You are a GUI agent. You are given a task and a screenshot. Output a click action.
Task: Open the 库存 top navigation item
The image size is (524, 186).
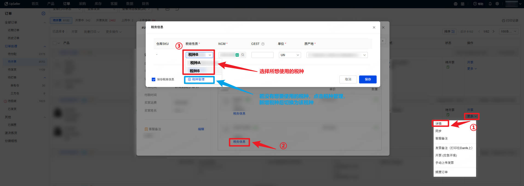98,4
